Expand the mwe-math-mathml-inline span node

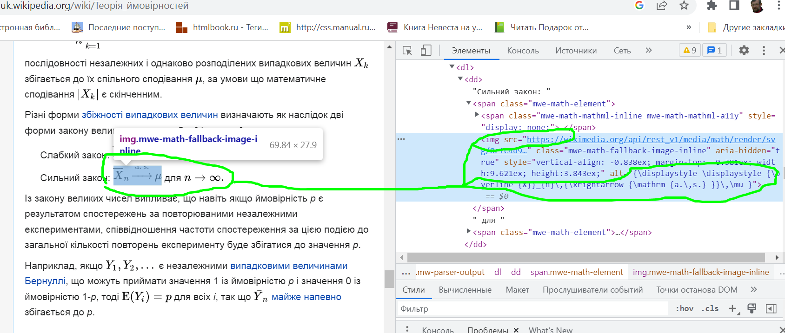pyautogui.click(x=477, y=115)
